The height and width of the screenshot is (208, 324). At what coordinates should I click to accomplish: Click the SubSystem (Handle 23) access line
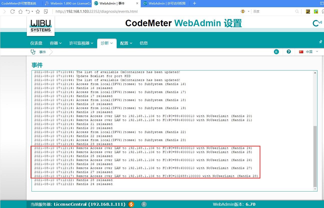pyautogui.click(x=110, y=140)
